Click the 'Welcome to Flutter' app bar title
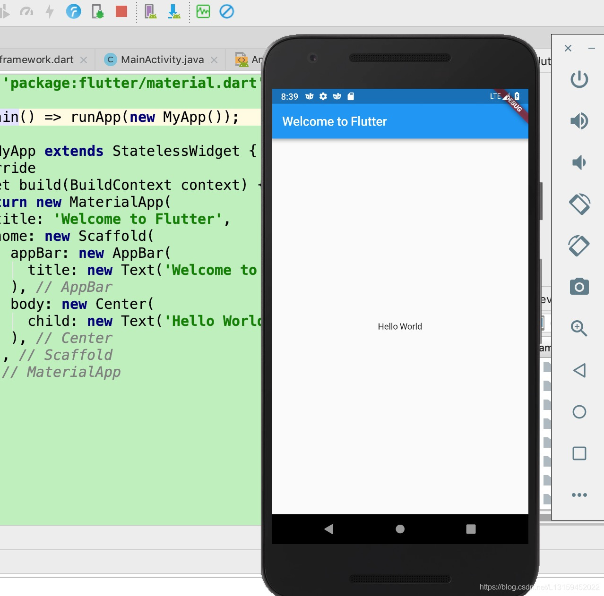Viewport: 604px width, 596px height. (x=335, y=121)
